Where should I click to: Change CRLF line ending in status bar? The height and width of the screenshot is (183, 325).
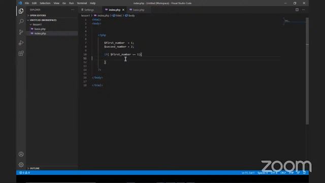click(283, 173)
